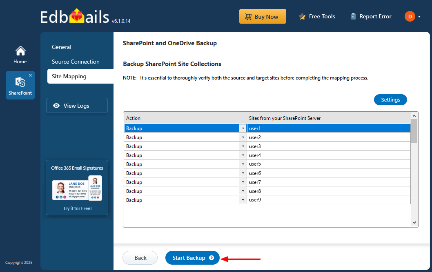Click the Report Error clipboard icon

coord(353,16)
